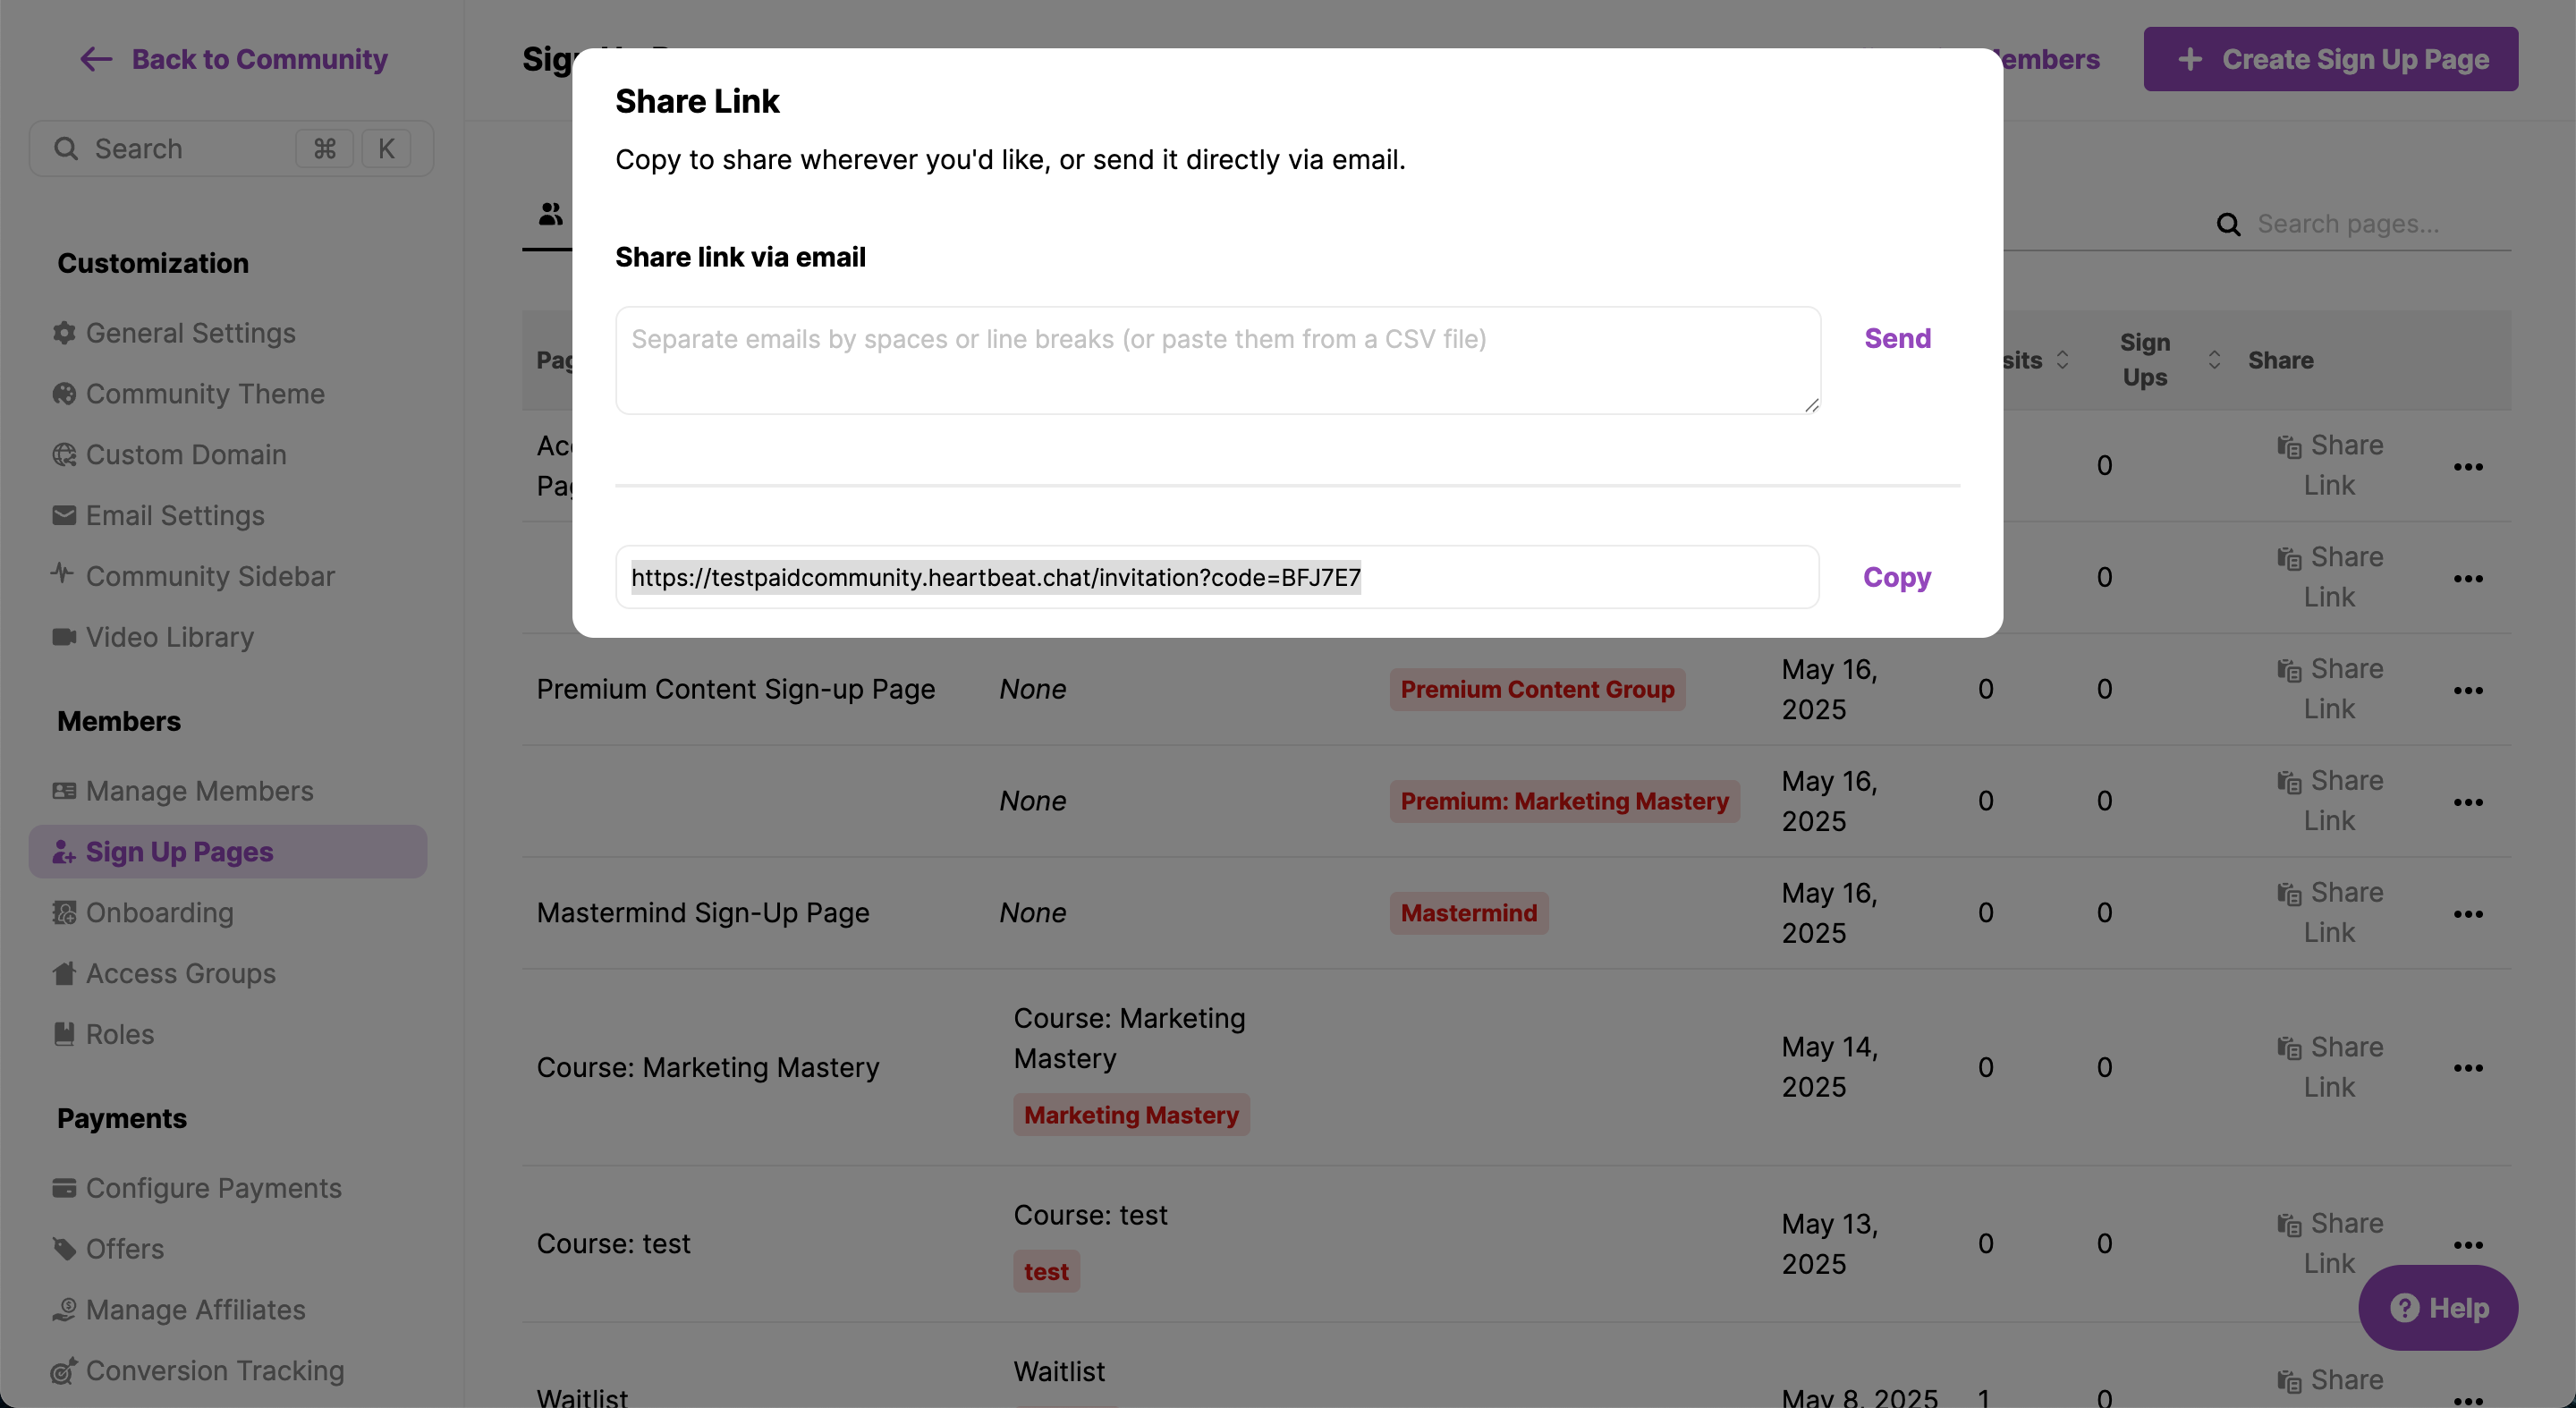Click the Back to Community arrow icon
Viewport: 2576px width, 1408px height.
pyautogui.click(x=96, y=59)
